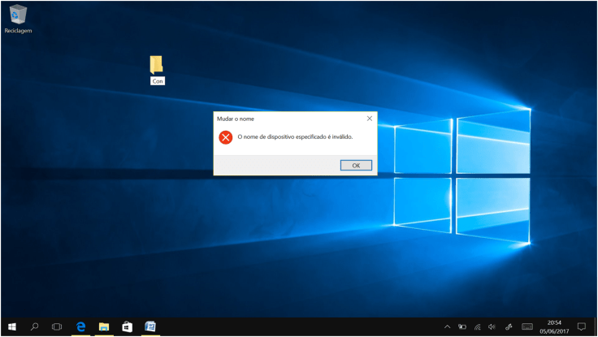
Task: Check battery status icon in tray
Action: 462,326
